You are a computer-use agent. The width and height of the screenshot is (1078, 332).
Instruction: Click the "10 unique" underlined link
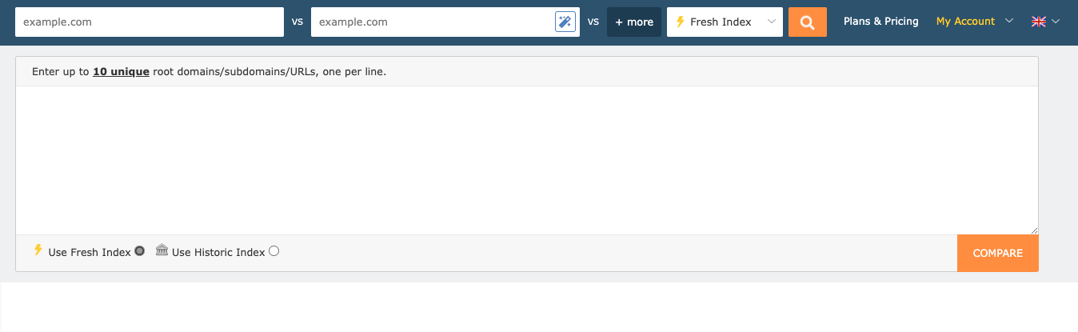click(x=121, y=72)
